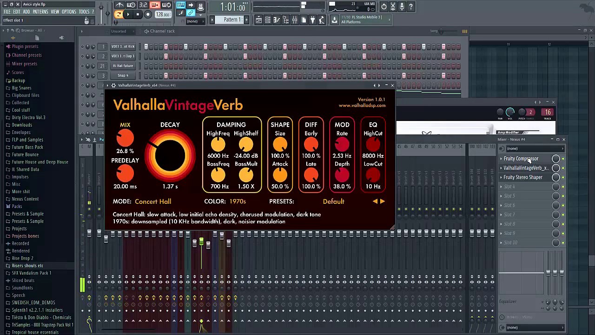The image size is (595, 335).
Task: Click the 1970s color selector
Action: point(238,201)
